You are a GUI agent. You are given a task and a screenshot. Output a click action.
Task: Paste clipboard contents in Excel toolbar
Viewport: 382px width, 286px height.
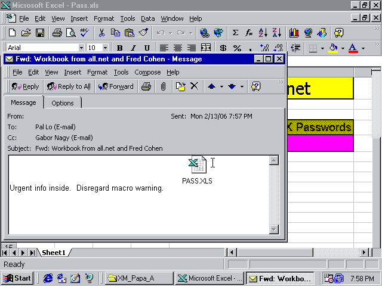pyautogui.click(x=130, y=33)
